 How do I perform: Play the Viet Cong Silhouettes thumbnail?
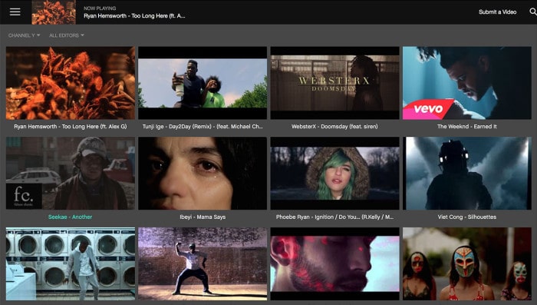coord(466,174)
